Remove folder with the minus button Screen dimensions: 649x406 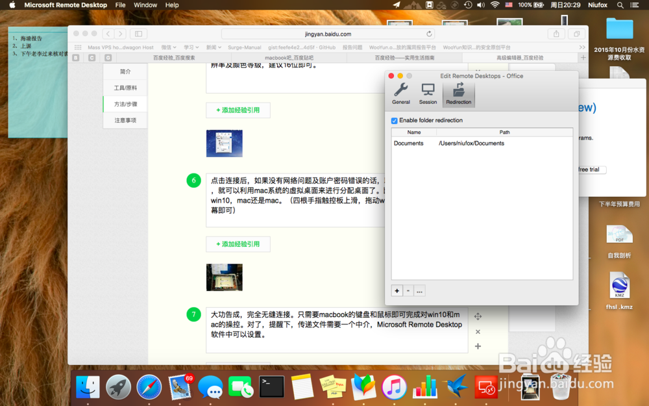coord(408,291)
